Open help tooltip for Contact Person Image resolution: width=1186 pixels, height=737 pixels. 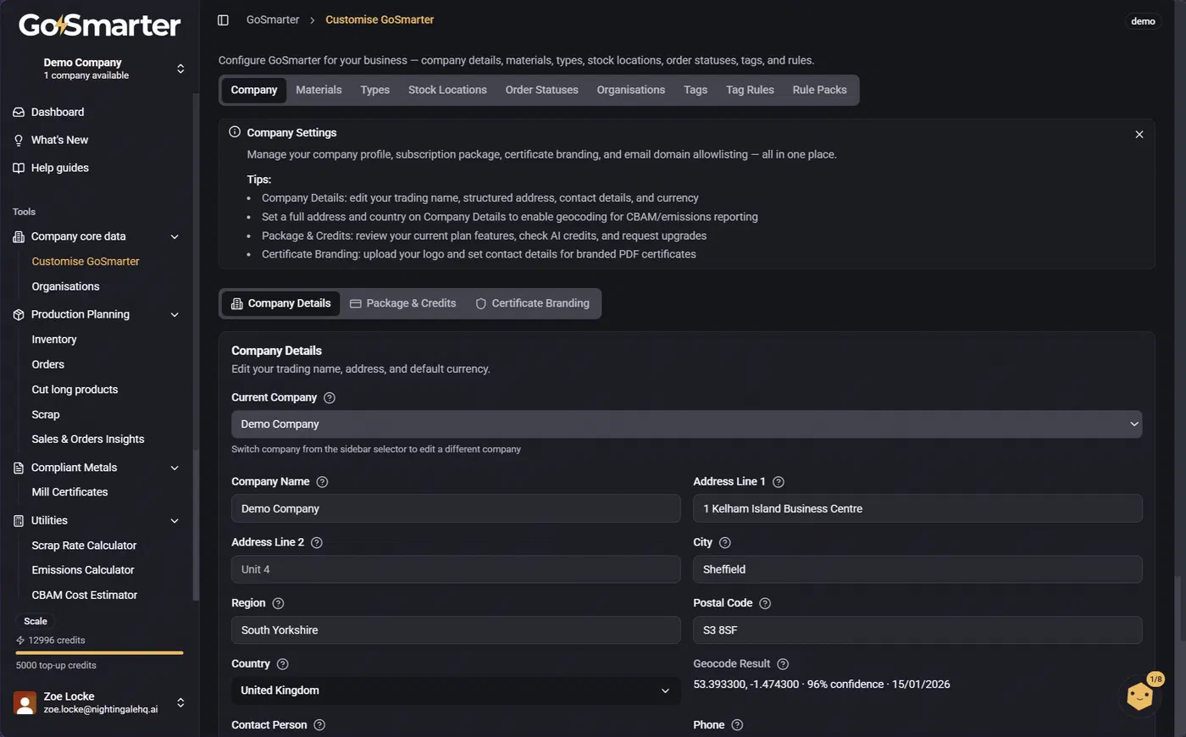(319, 725)
